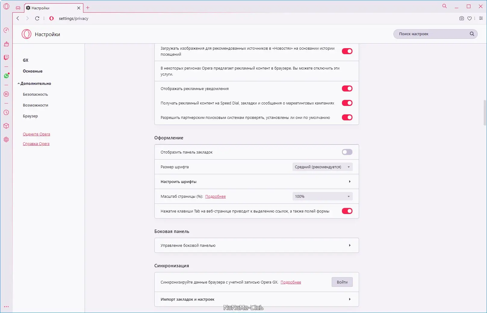Viewport: 487px width, 313px height.
Task: Open the page zoom 100% dropdown
Action: point(322,196)
